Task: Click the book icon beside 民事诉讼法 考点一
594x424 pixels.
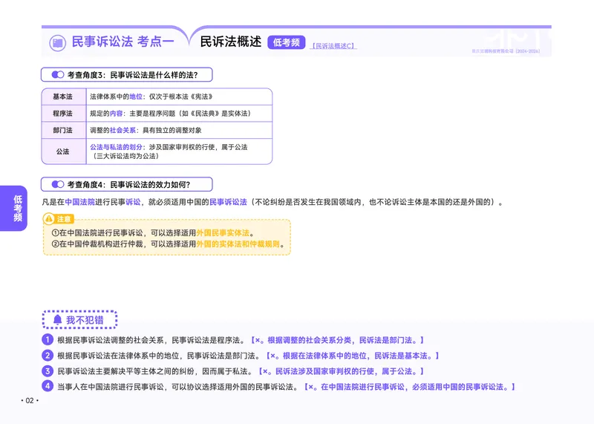Action: coord(58,43)
